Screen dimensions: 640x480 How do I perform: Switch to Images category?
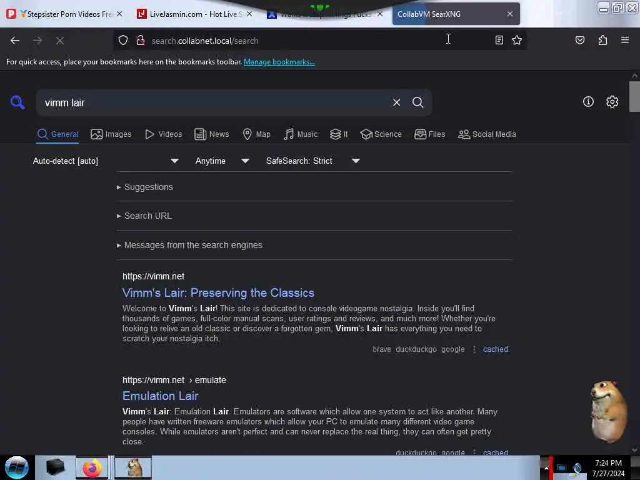(111, 134)
